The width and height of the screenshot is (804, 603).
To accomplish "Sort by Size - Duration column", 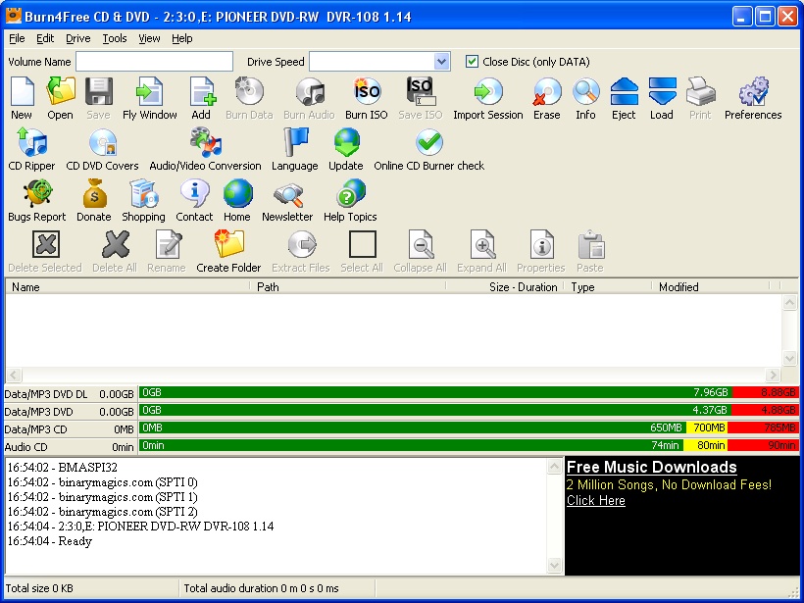I will coord(505,287).
